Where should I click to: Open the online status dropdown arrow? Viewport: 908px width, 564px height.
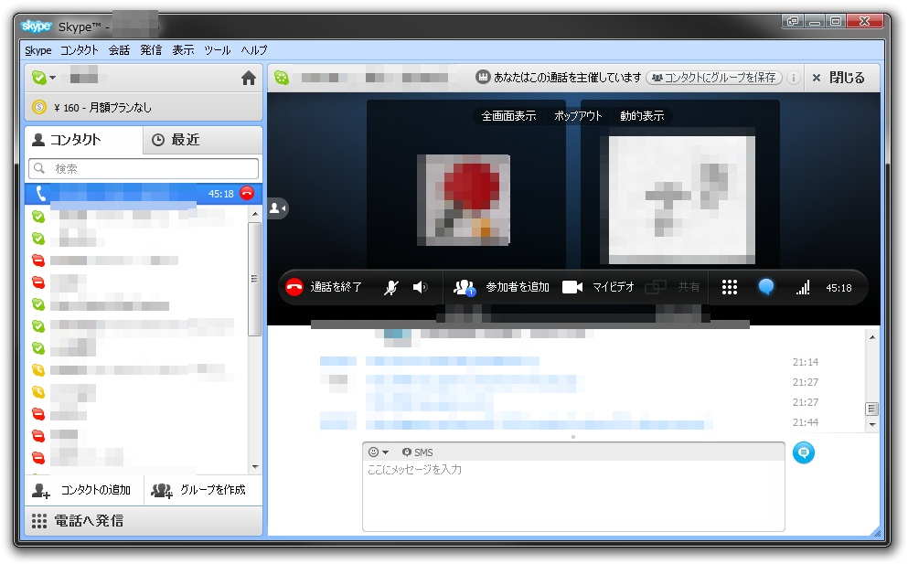(53, 78)
